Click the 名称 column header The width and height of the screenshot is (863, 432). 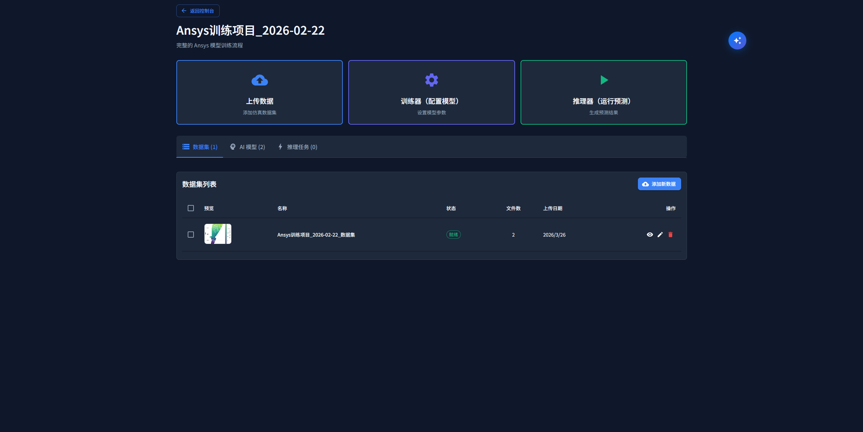tap(282, 208)
